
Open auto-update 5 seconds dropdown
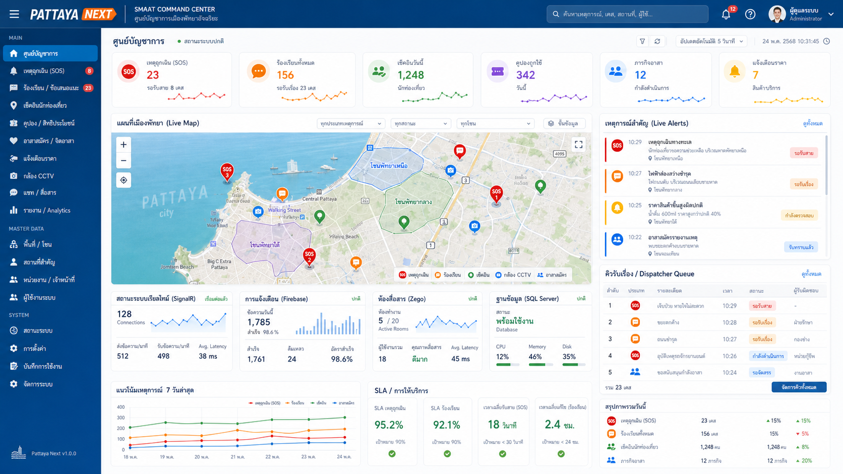[711, 41]
